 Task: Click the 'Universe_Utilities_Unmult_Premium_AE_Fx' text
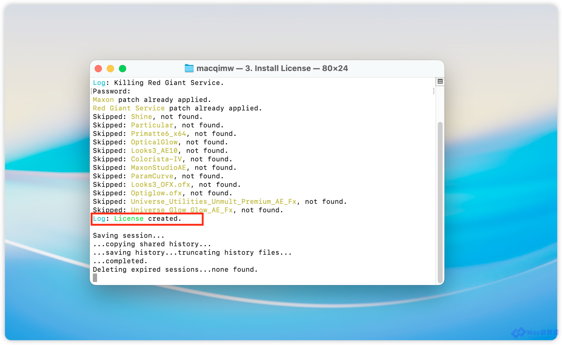(x=213, y=202)
